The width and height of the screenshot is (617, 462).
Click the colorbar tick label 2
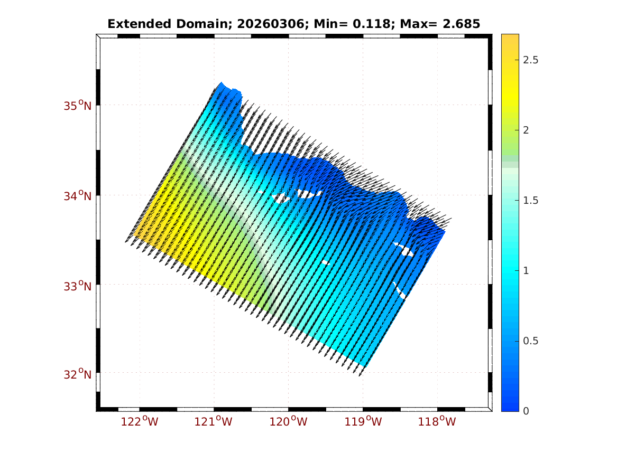click(525, 130)
